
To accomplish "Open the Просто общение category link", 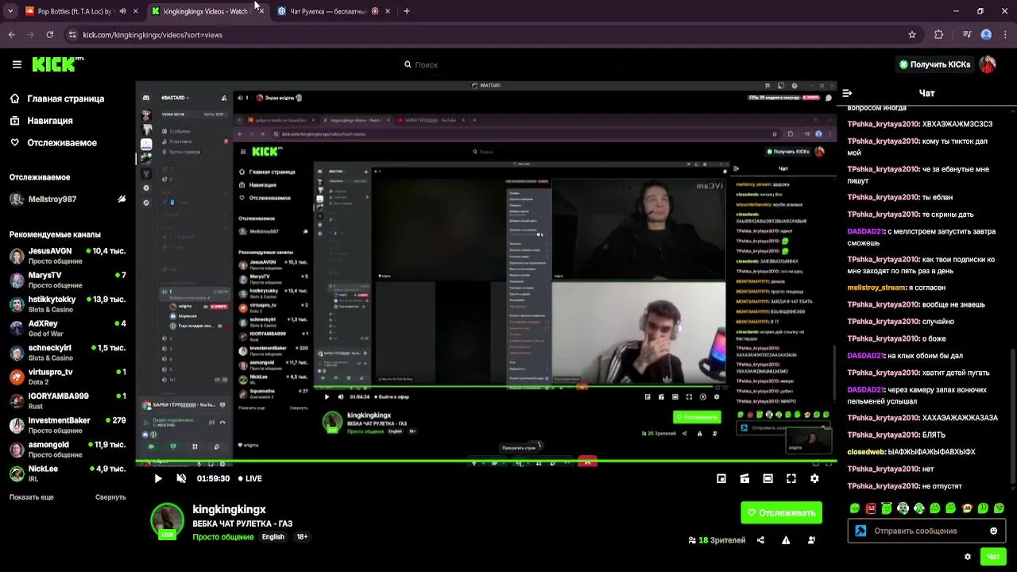I will click(x=222, y=537).
